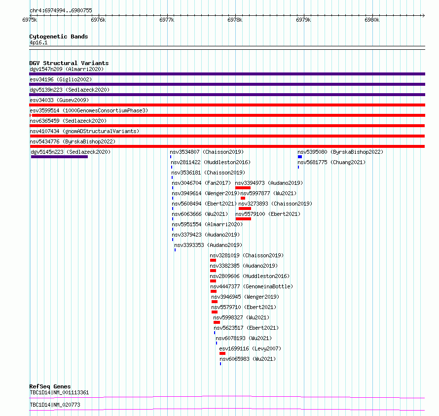Click nsv5998327 (Wu2021) label
This screenshot has height=416, width=439.
tap(241, 317)
